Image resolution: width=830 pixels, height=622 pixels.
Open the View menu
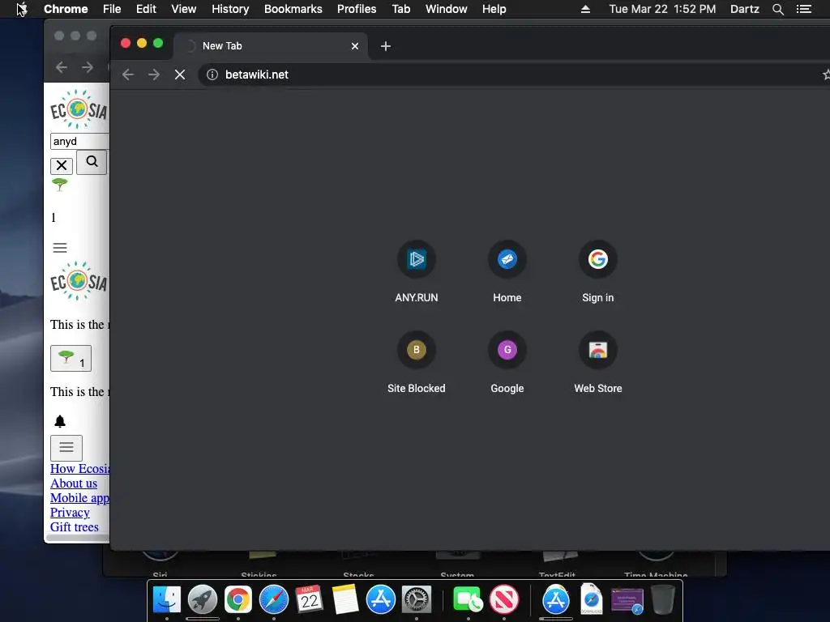coord(184,9)
